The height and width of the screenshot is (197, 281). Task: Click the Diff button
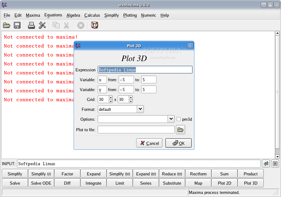coord(67,183)
